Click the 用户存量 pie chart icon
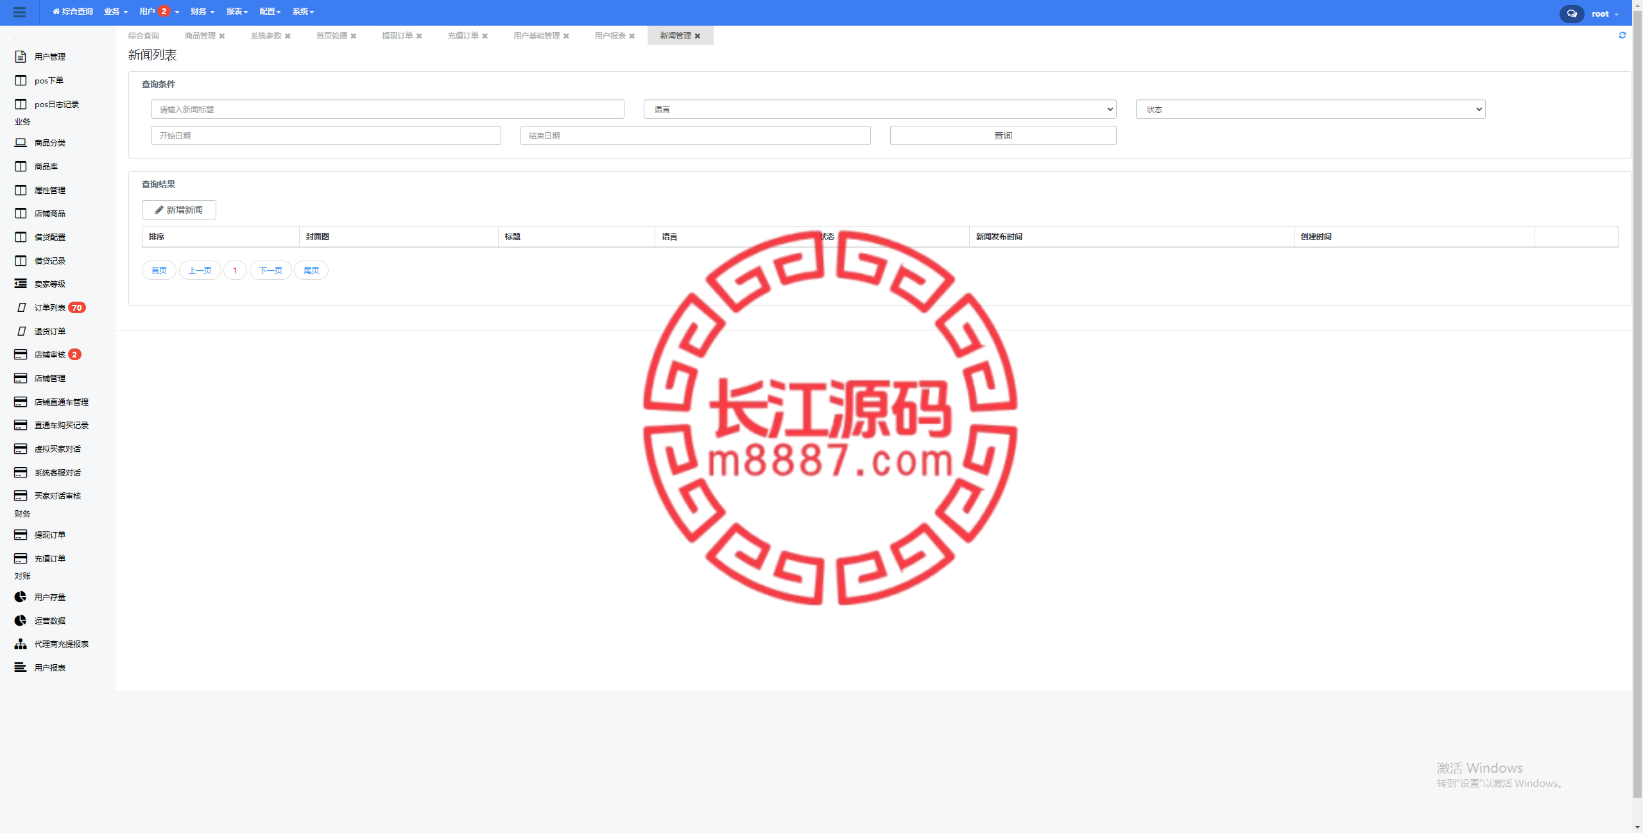Viewport: 1643px width, 833px height. 21,597
